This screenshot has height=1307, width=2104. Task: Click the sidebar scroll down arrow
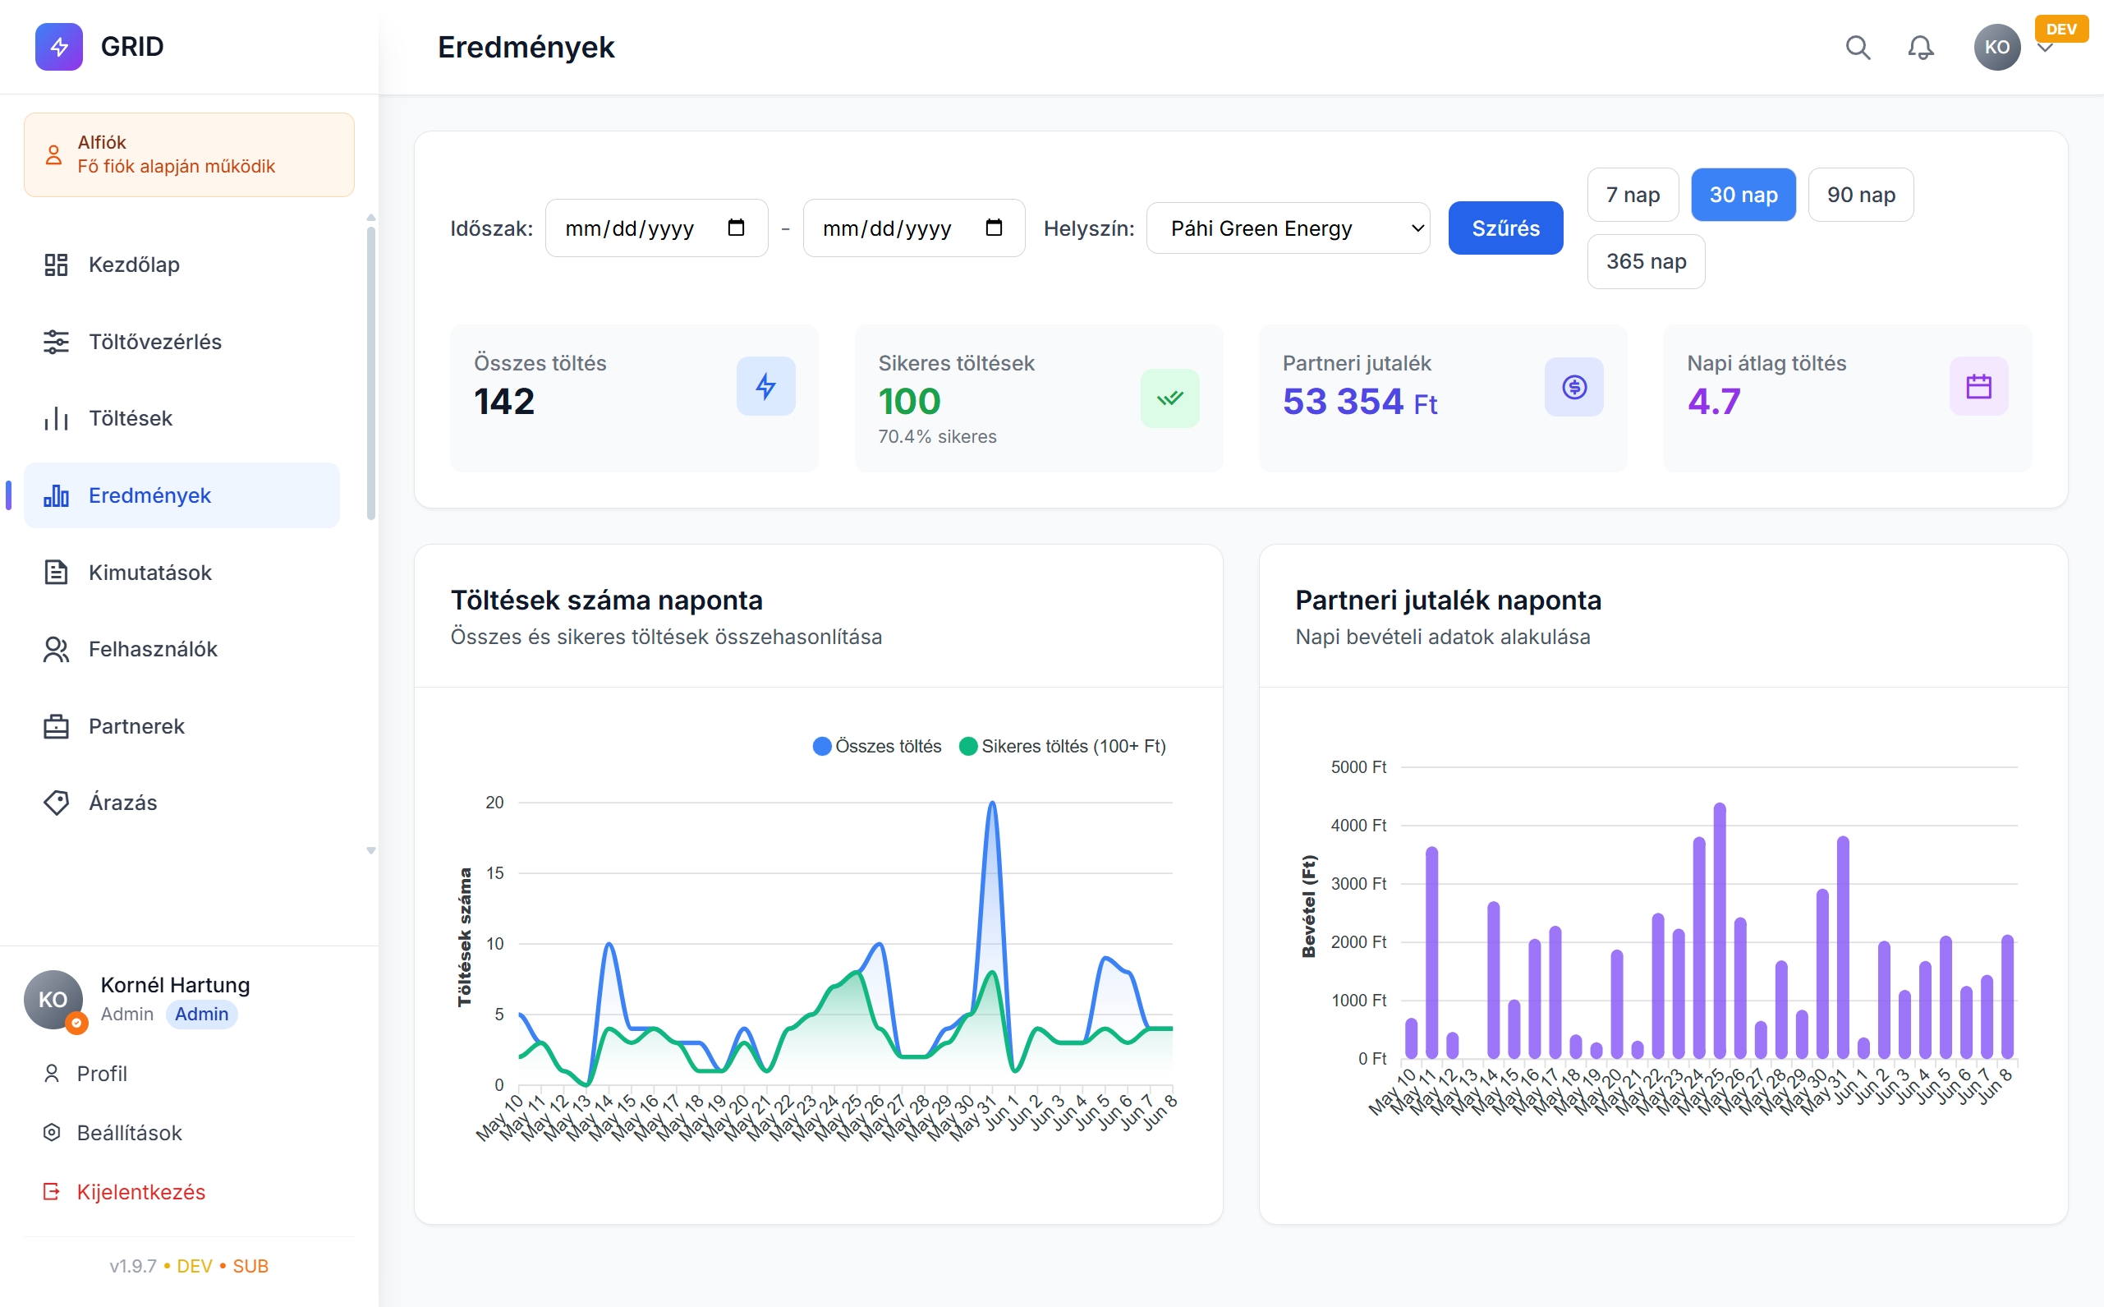click(370, 850)
